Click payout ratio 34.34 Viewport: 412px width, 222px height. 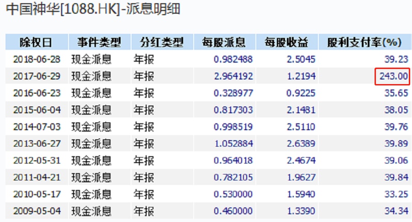tap(396, 211)
